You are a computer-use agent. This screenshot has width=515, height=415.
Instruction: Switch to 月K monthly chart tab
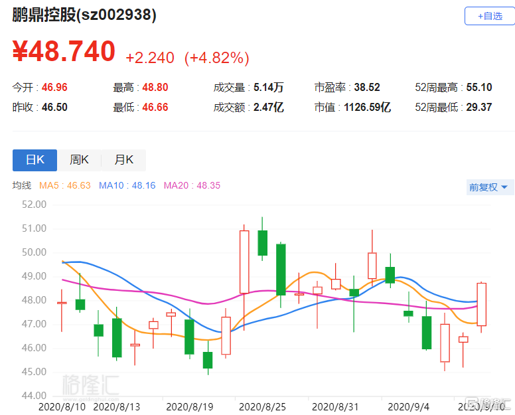tap(124, 160)
